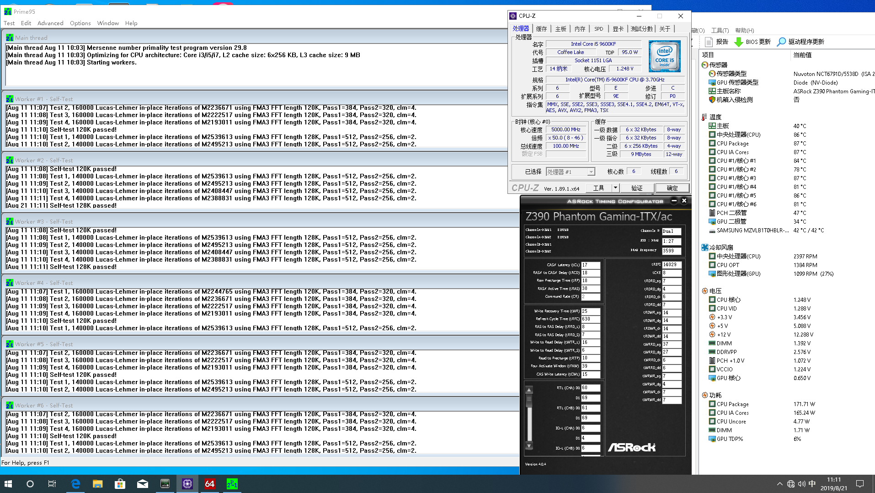Viewport: 875px width, 493px height.
Task: Click the Validate button in CPU-Z
Action: click(x=636, y=188)
